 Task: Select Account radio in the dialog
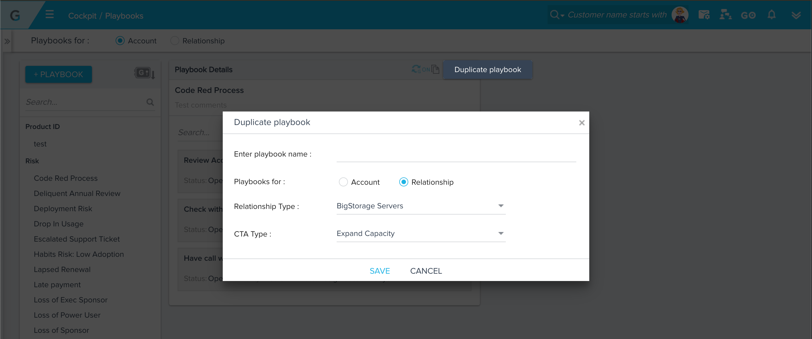[343, 182]
